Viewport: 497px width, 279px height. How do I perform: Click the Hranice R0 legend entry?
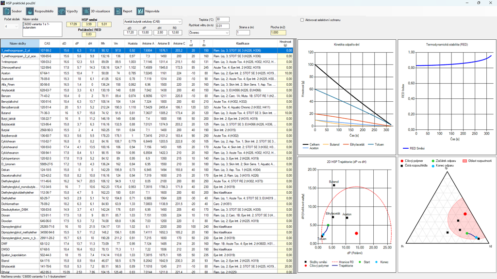pyautogui.click(x=343, y=262)
